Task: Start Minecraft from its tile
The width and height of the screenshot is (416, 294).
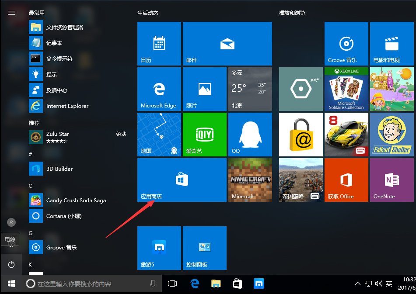Action: [250, 180]
